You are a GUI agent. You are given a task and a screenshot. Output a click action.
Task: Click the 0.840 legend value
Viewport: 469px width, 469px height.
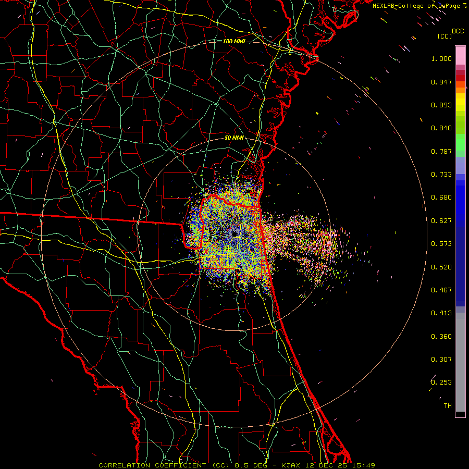pos(441,128)
